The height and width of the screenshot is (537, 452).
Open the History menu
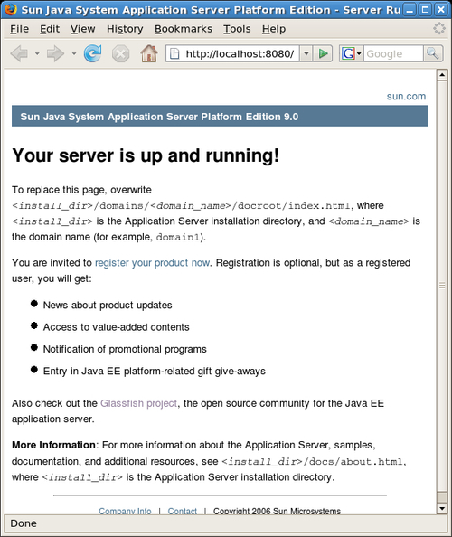[125, 29]
